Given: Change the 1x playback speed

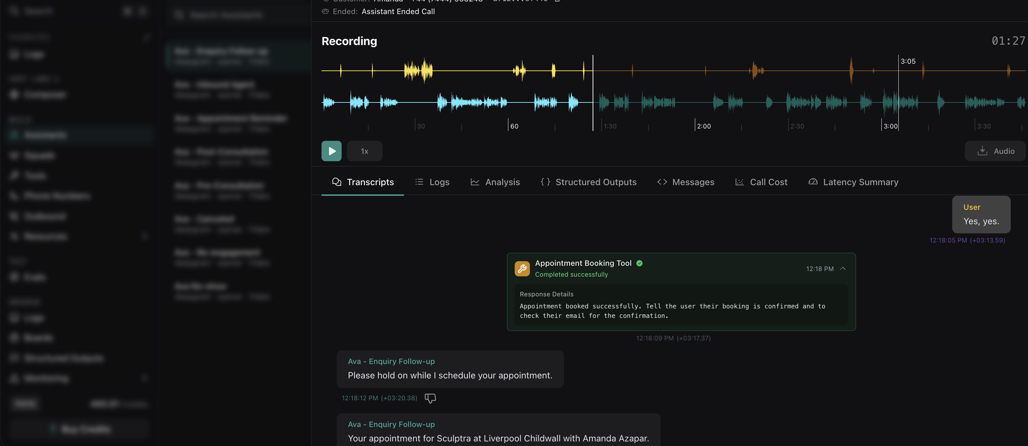Looking at the screenshot, I should point(365,151).
